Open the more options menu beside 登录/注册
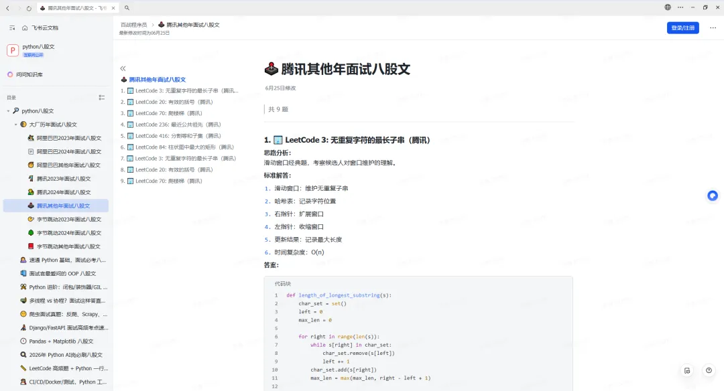The height and width of the screenshot is (391, 724). click(x=713, y=27)
